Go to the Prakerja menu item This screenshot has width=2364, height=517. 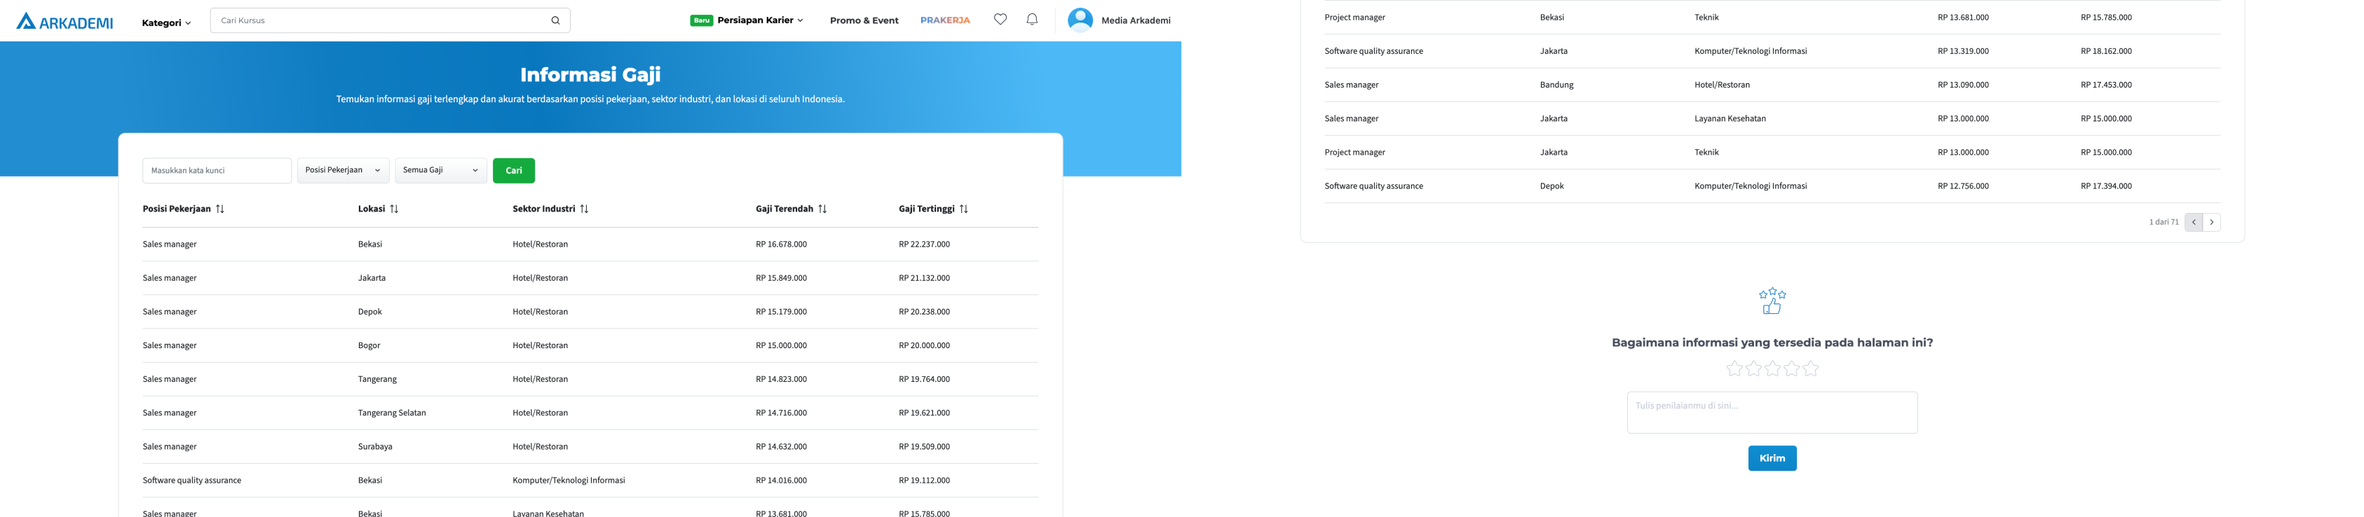[x=944, y=20]
